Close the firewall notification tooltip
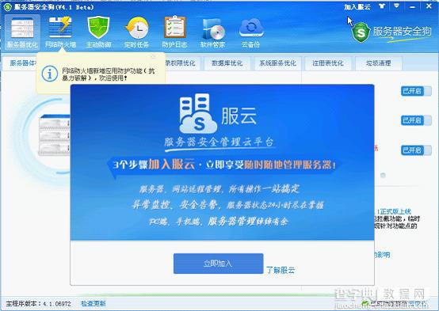Image resolution: width=439 pixels, height=311 pixels. coord(153,57)
